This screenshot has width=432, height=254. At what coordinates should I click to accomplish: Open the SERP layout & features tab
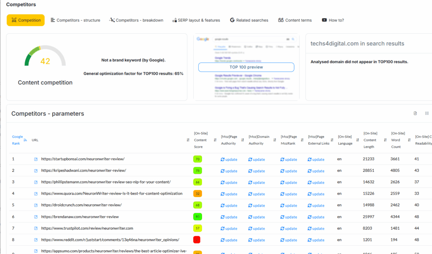[x=196, y=20]
